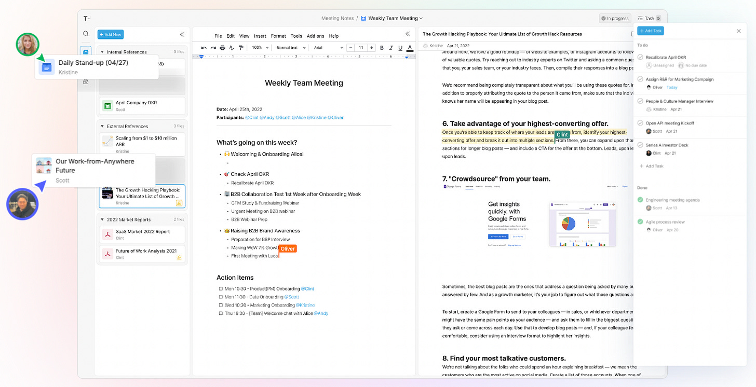This screenshot has width=756, height=387.
Task: Open the Tools menu
Action: pos(296,36)
